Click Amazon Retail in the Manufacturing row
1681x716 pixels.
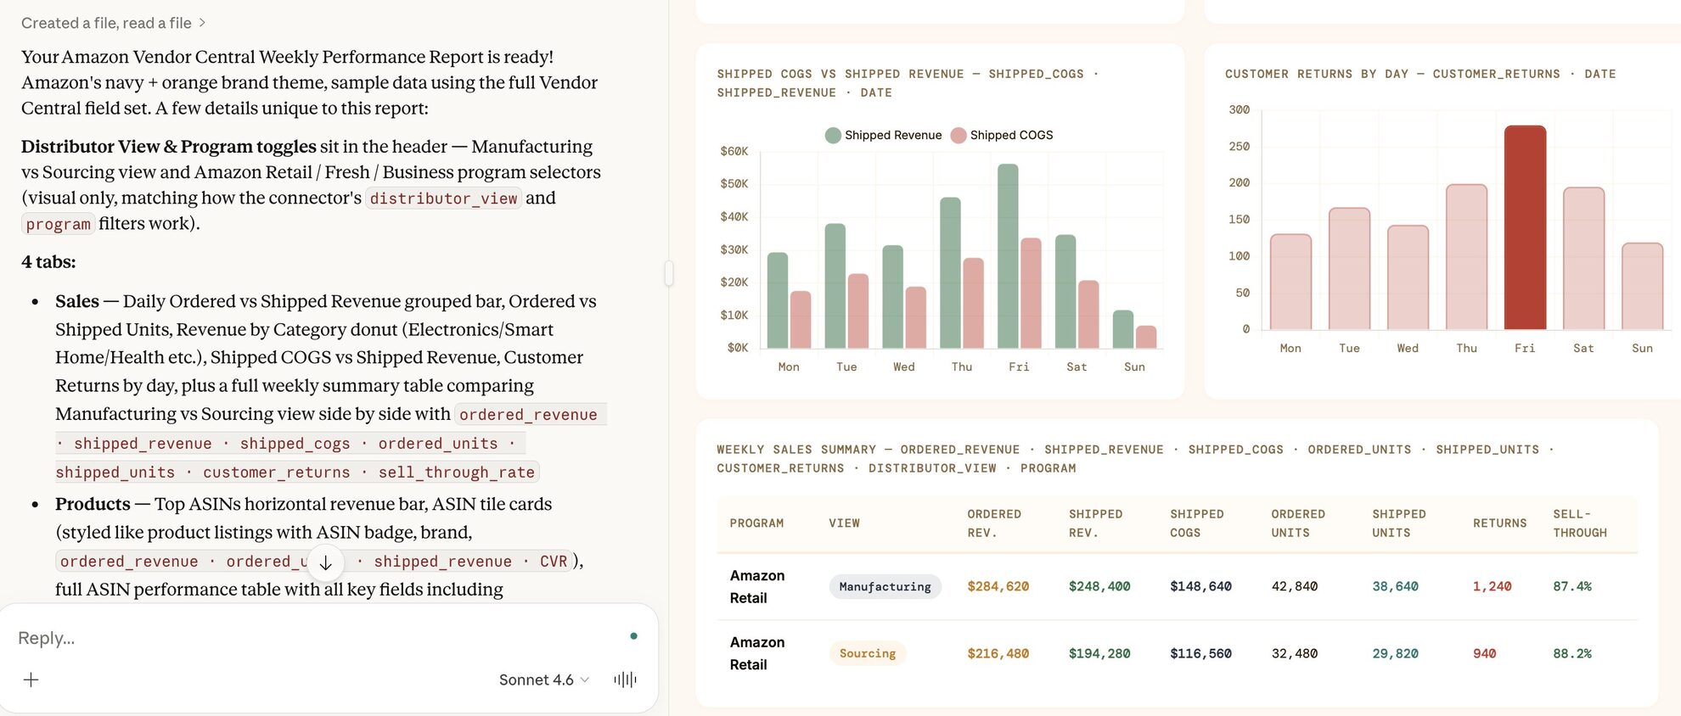(757, 586)
